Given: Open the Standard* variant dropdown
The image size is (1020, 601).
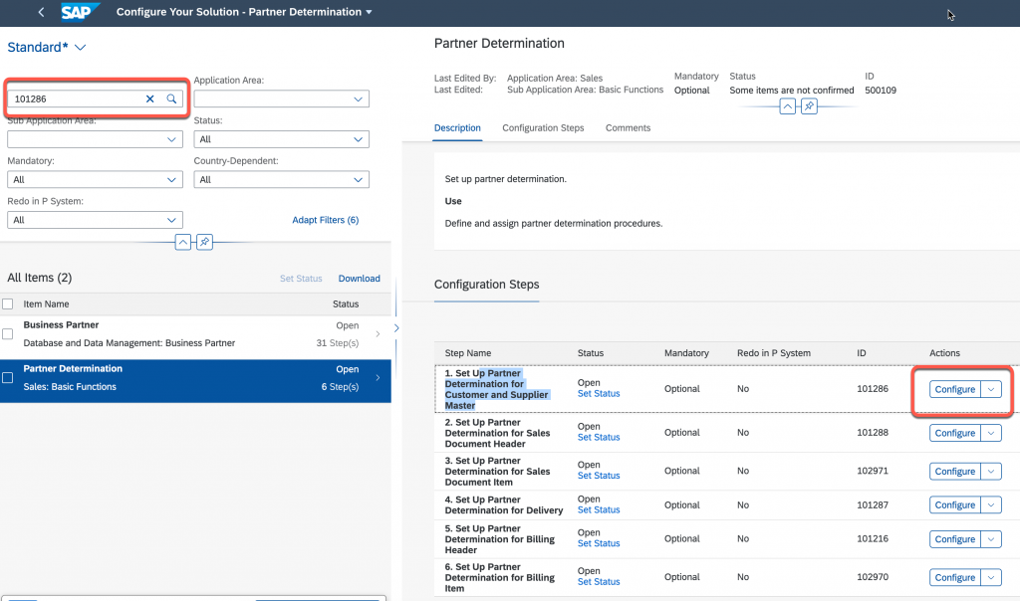Looking at the screenshot, I should 80,48.
